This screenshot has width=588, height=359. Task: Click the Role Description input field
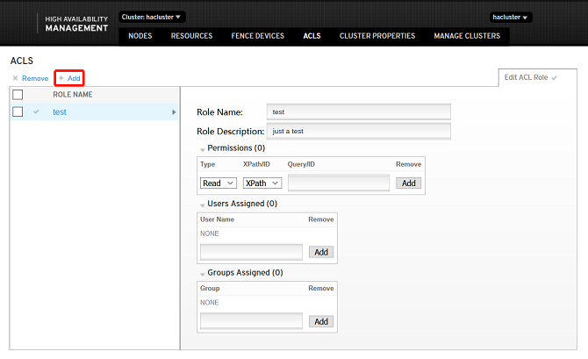[358, 131]
